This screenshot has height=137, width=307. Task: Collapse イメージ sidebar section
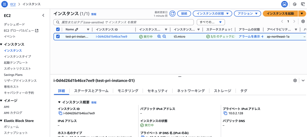[1, 100]
